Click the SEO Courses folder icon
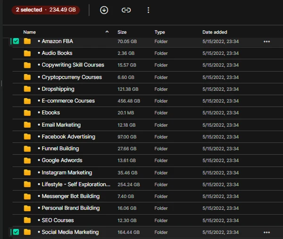Screen dimensions: 283x239 (27, 220)
